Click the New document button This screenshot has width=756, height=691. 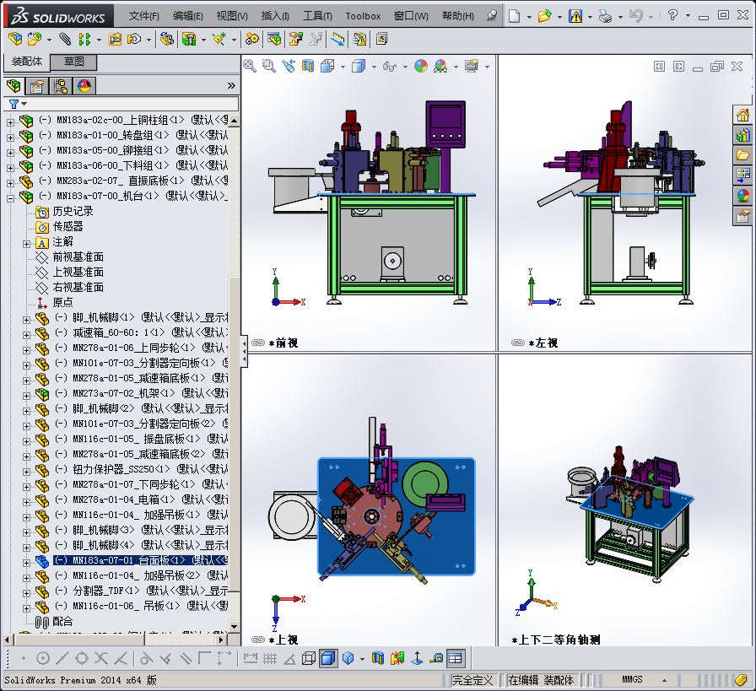tap(515, 16)
